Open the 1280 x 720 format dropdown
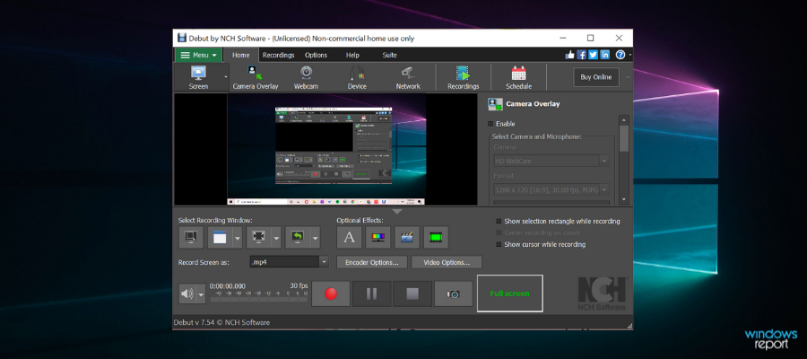 point(604,190)
